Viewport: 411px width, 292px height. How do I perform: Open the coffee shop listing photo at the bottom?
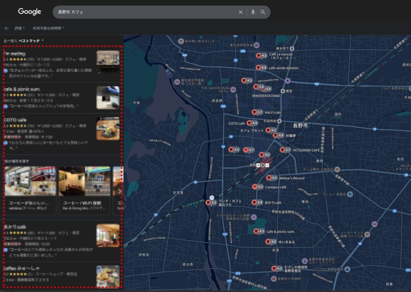tap(108, 276)
